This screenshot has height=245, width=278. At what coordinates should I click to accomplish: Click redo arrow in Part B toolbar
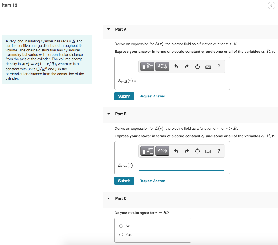pos(187,151)
